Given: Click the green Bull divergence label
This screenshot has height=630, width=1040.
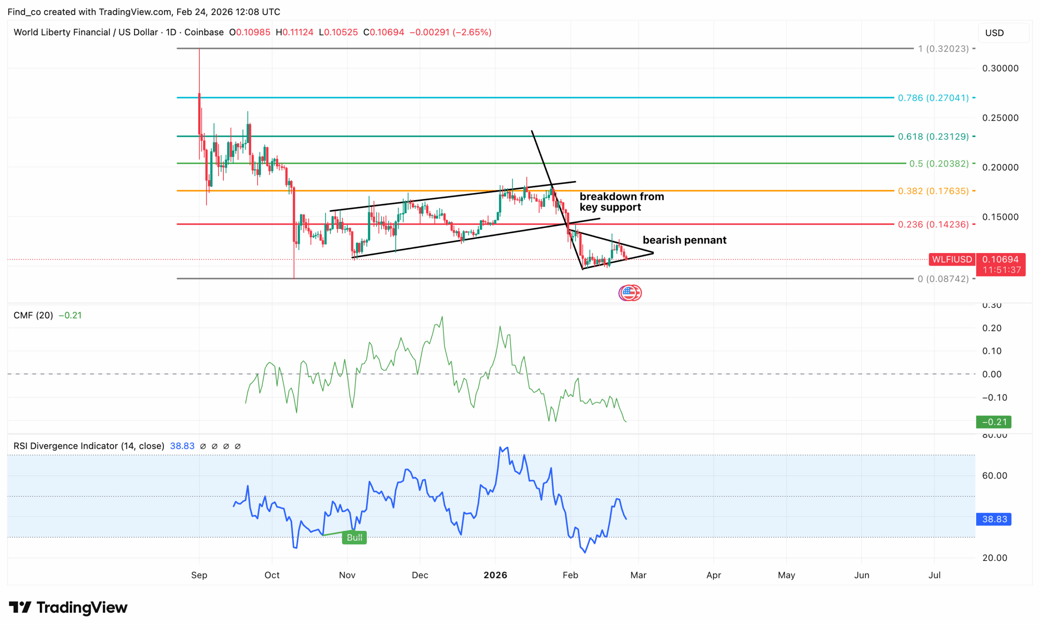Looking at the screenshot, I should (354, 537).
